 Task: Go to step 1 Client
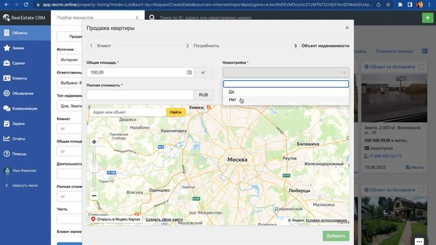[100, 46]
